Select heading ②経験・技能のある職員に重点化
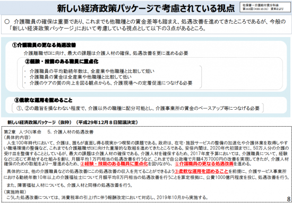 [62, 61]
